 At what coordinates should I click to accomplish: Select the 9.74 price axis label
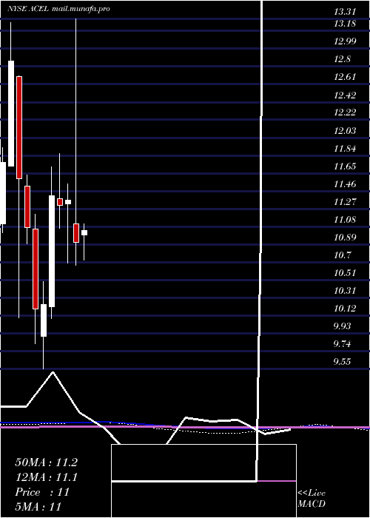click(342, 345)
